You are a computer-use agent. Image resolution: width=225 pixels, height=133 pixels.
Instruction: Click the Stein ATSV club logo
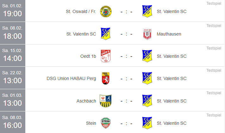click(106, 123)
